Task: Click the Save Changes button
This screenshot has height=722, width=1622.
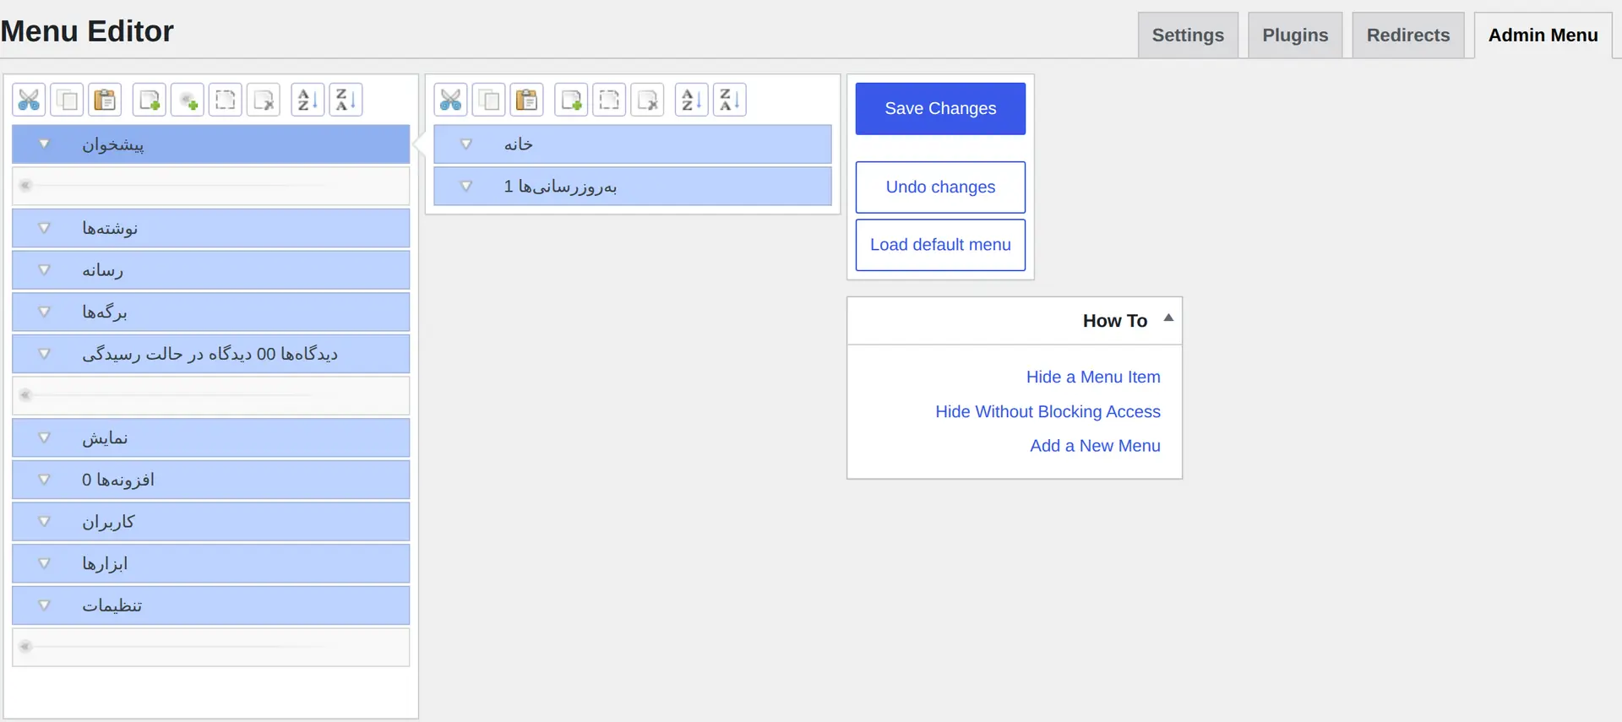Action: coord(940,109)
